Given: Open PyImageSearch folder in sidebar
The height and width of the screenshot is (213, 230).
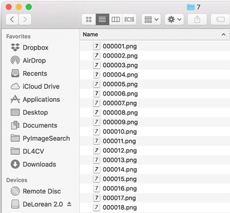Looking at the screenshot, I should click(46, 138).
